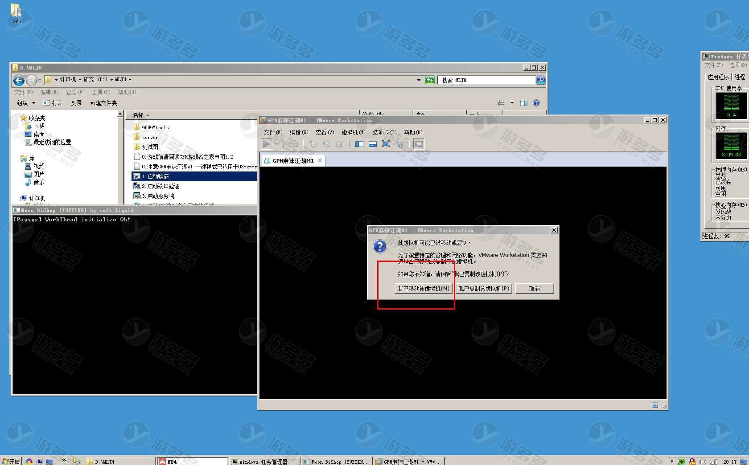This screenshot has width=749, height=465.
Task: Click the send Ctrl+Alt+Del toolbar icon
Action: click(x=293, y=144)
